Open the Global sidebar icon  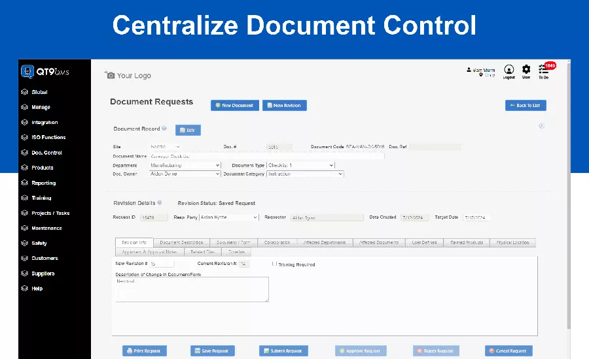coord(25,92)
